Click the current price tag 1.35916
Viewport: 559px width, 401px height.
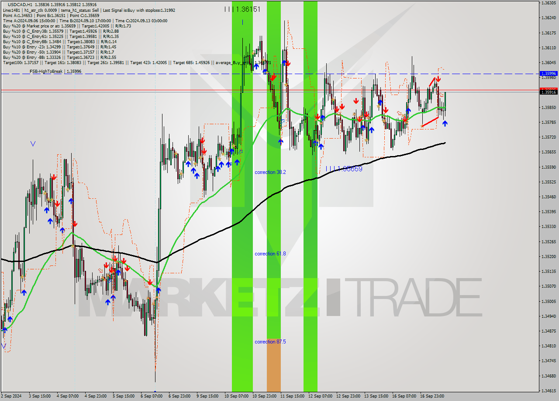coord(549,92)
